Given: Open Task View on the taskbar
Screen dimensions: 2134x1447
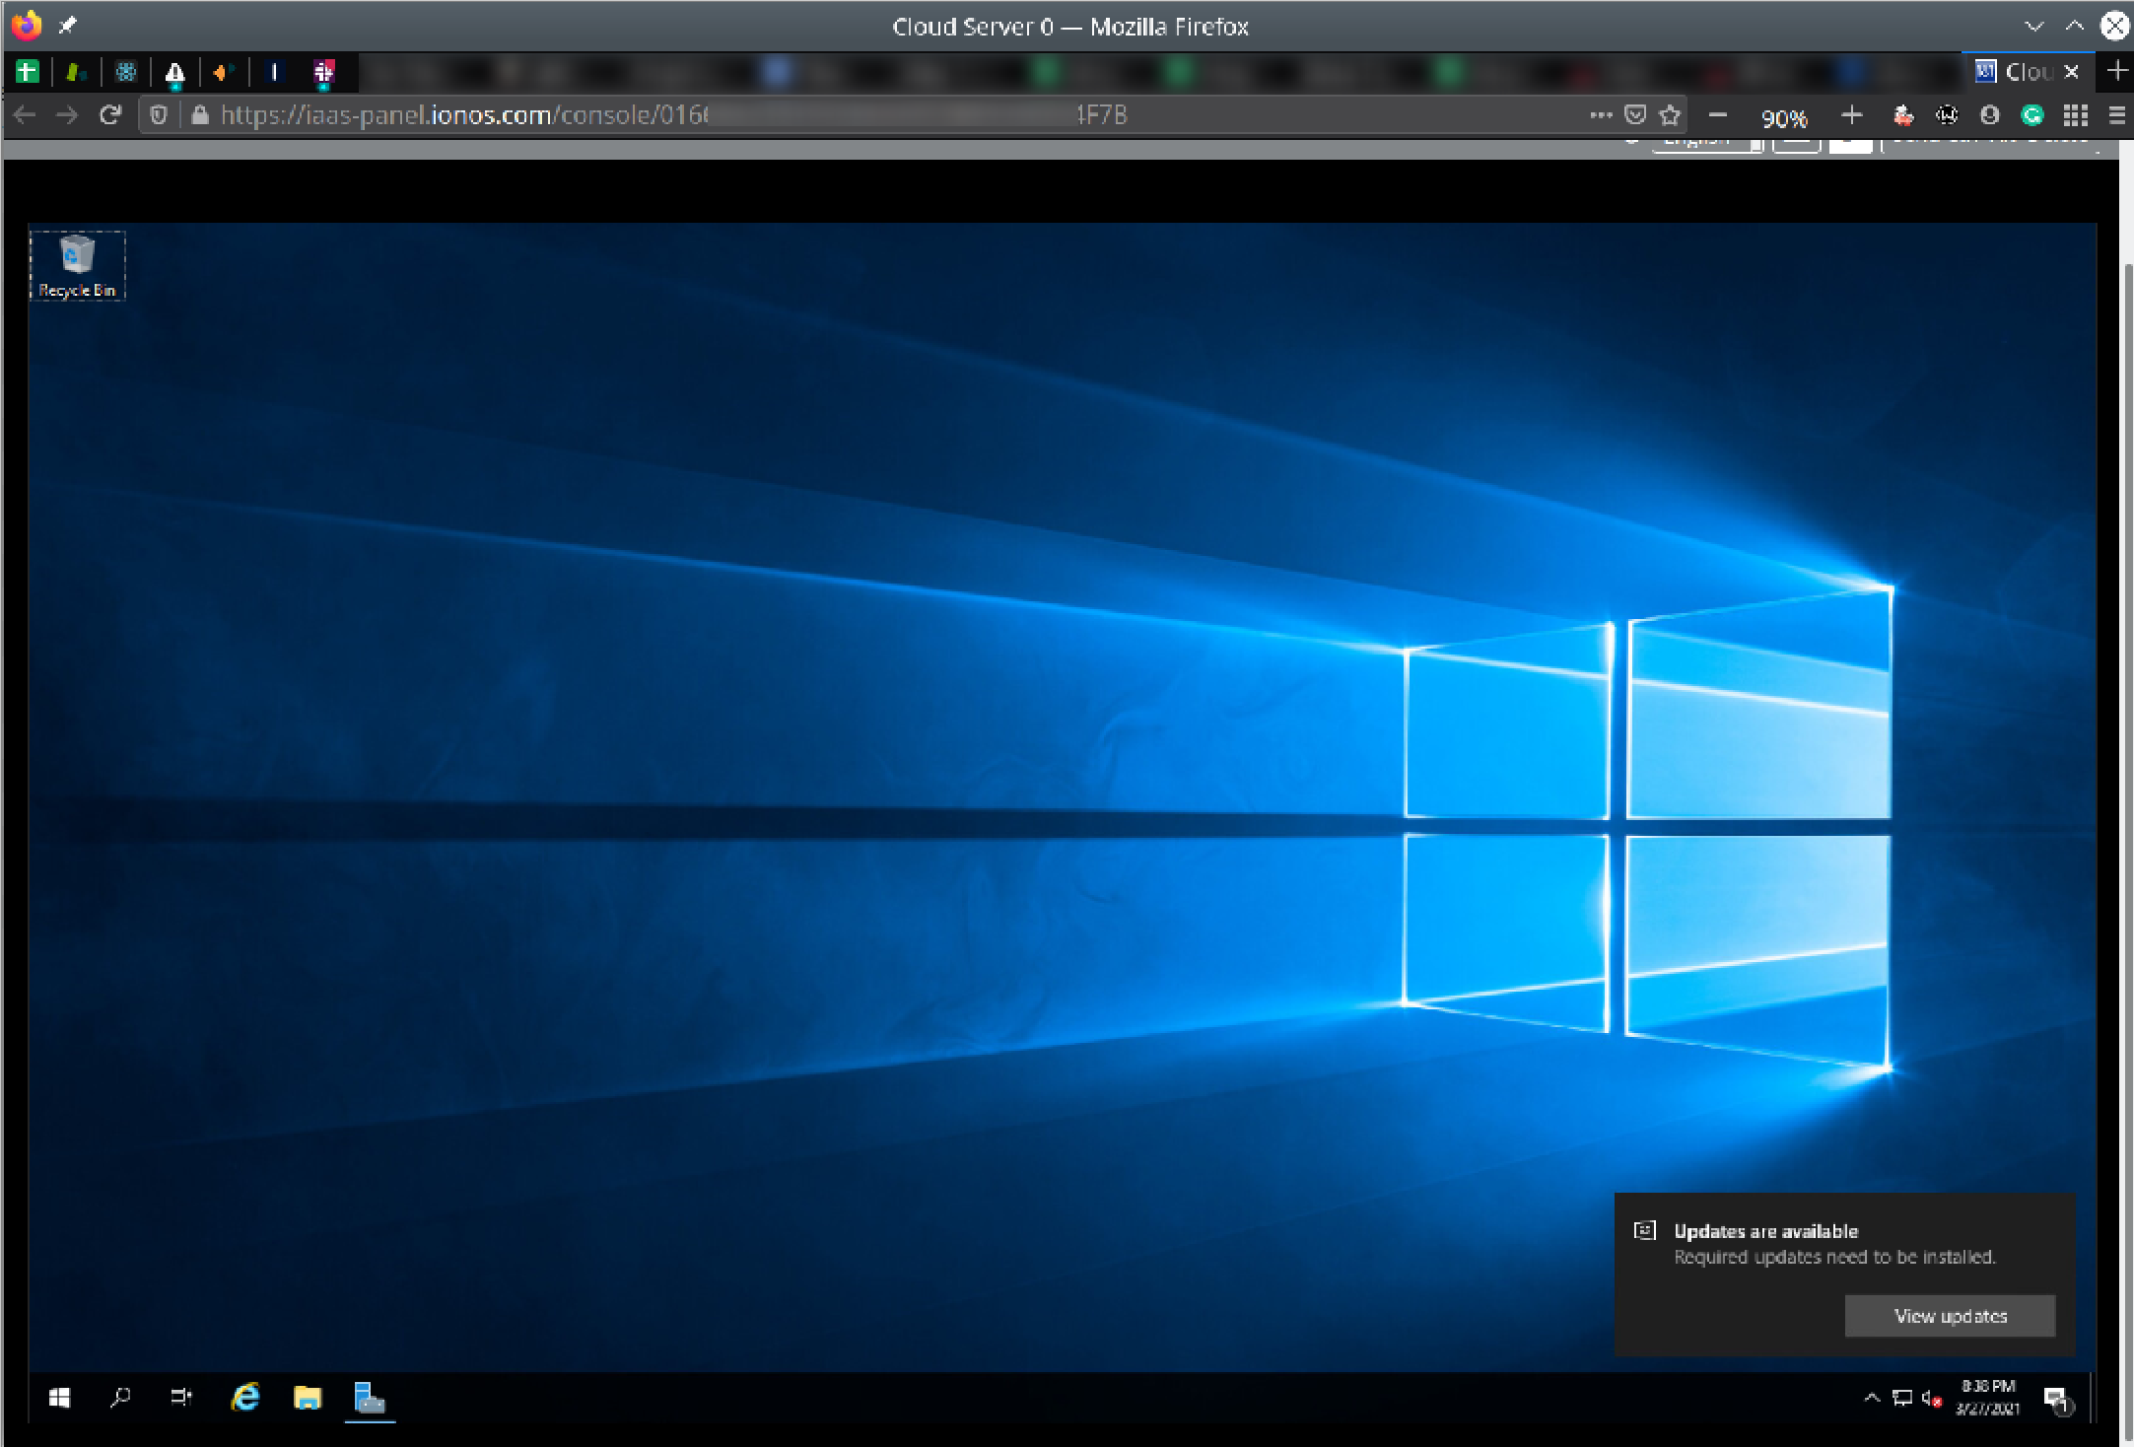Looking at the screenshot, I should [181, 1398].
